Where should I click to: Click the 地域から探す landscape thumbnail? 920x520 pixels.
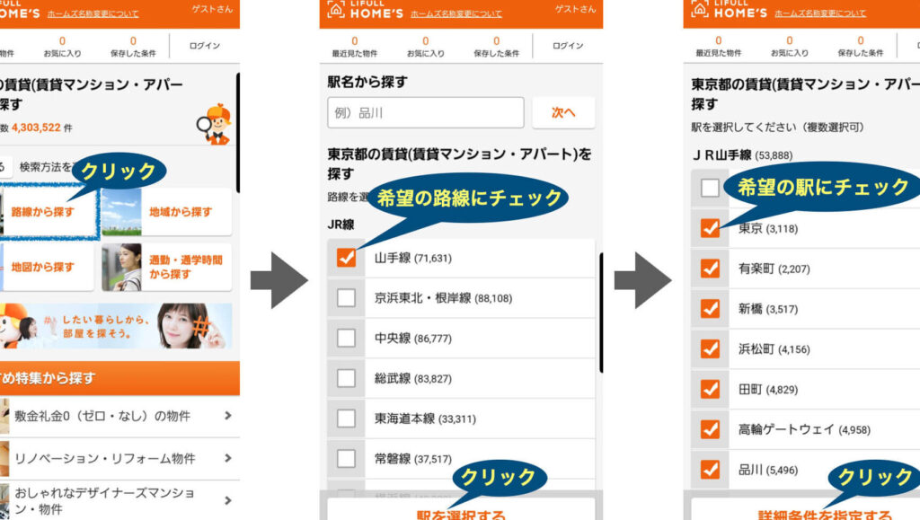click(121, 212)
